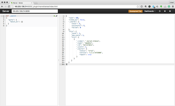175x106 pixels.
Task: Go back with the browser back arrow
Action: 2,7
